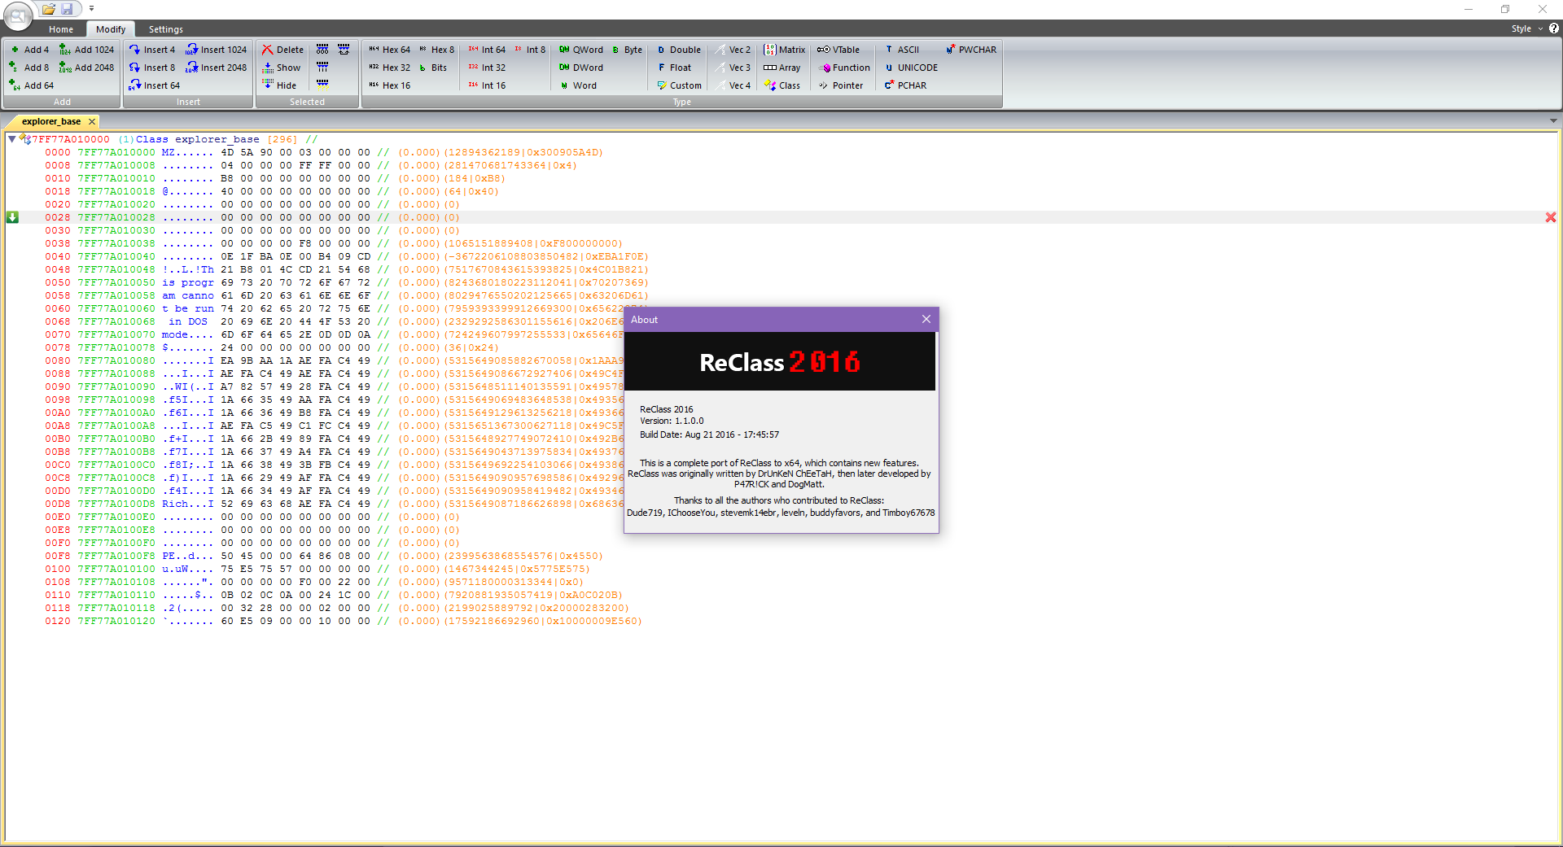Collapse the explorer_base class node
The height and width of the screenshot is (847, 1563).
click(11, 139)
